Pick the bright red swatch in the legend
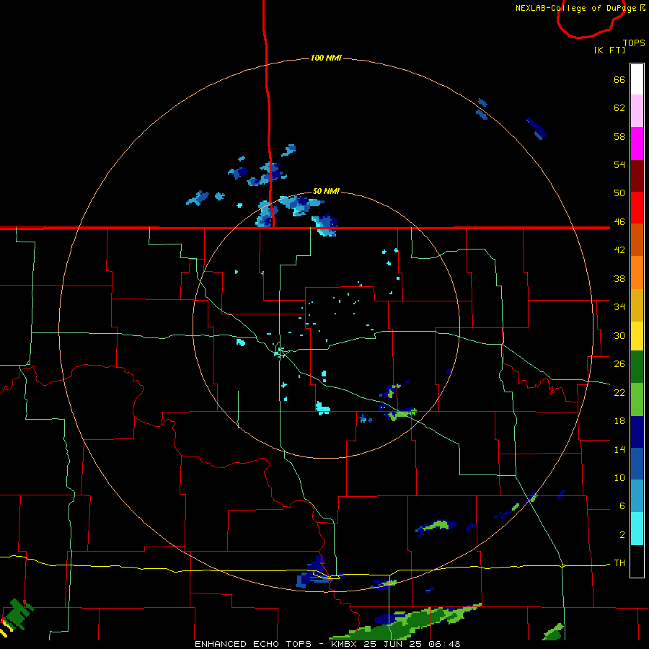 (637, 208)
